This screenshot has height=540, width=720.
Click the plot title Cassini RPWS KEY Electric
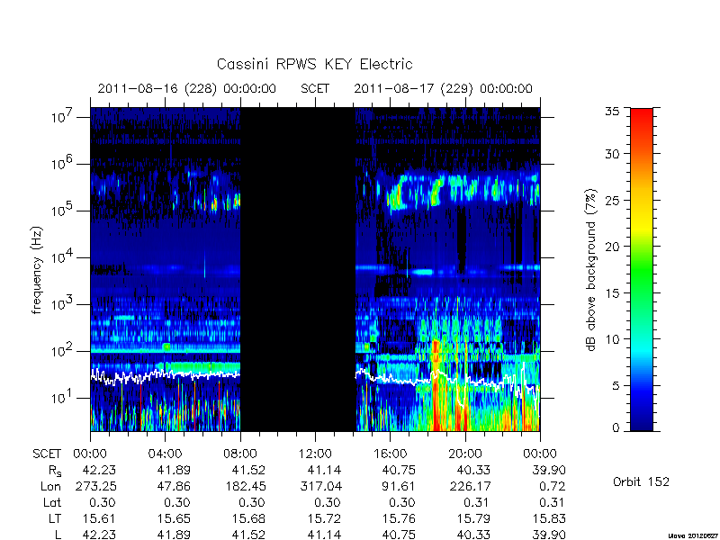click(314, 64)
